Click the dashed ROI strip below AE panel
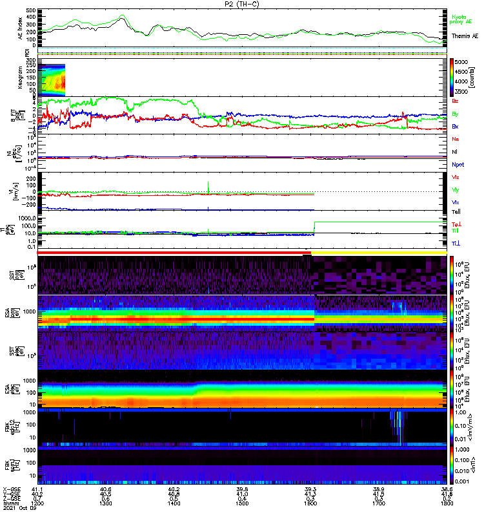 pos(243,52)
